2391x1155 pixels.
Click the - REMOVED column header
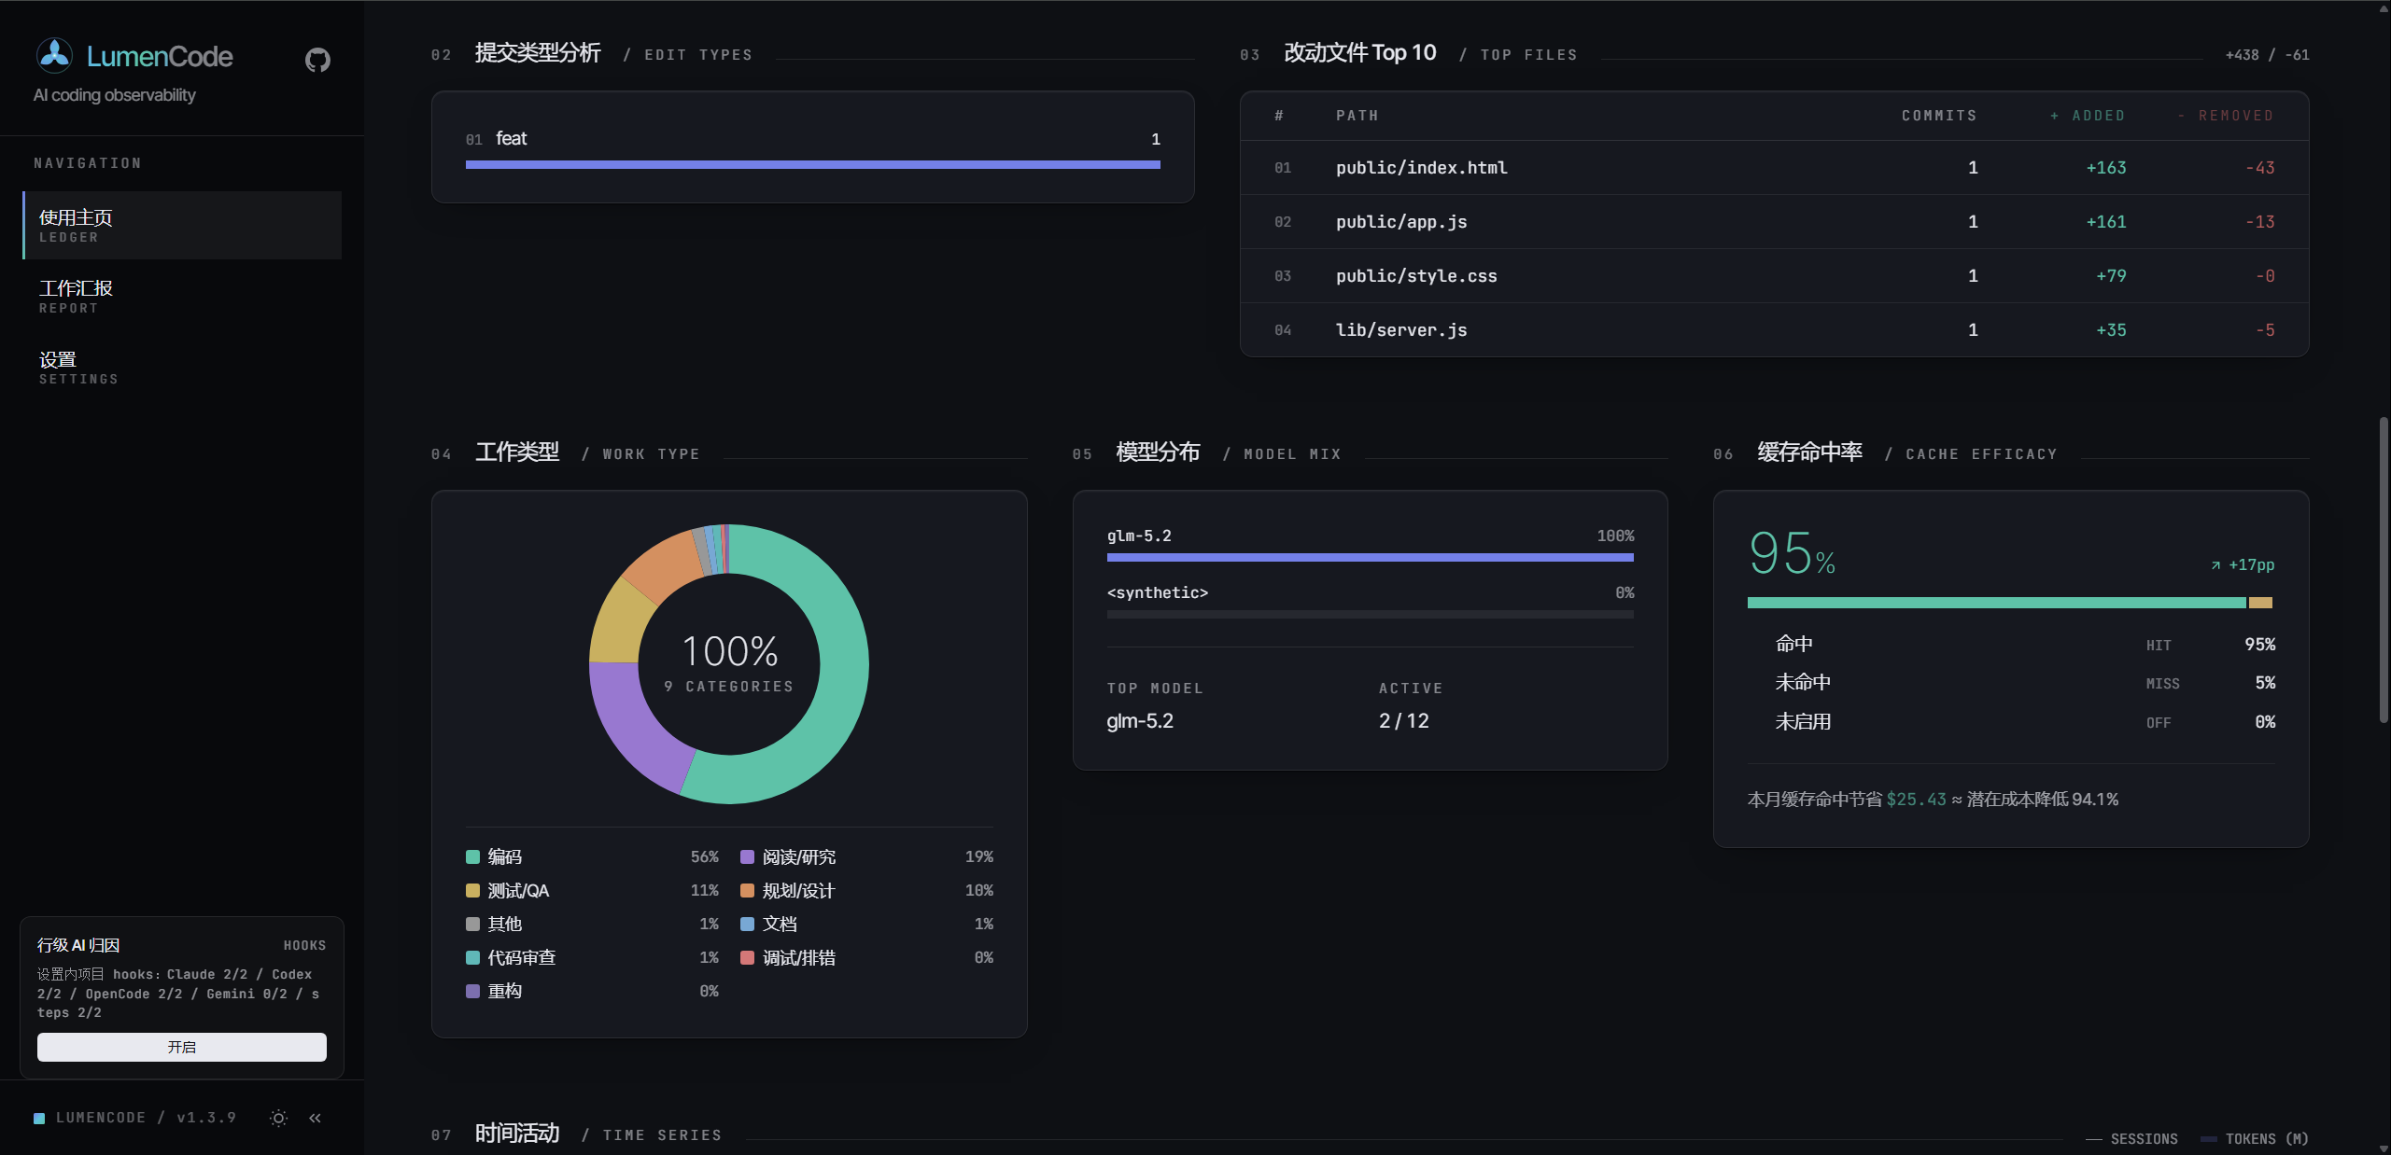click(2226, 116)
